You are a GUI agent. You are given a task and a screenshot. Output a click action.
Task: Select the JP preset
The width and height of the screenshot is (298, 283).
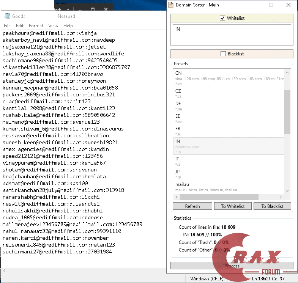(229, 174)
